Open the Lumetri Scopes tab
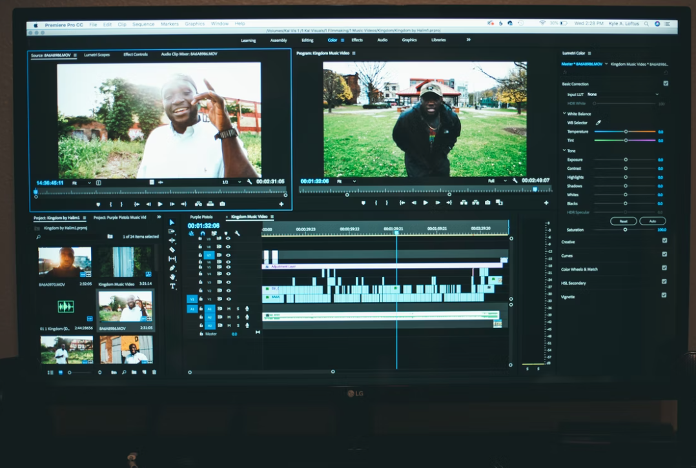The width and height of the screenshot is (696, 468). [97, 55]
